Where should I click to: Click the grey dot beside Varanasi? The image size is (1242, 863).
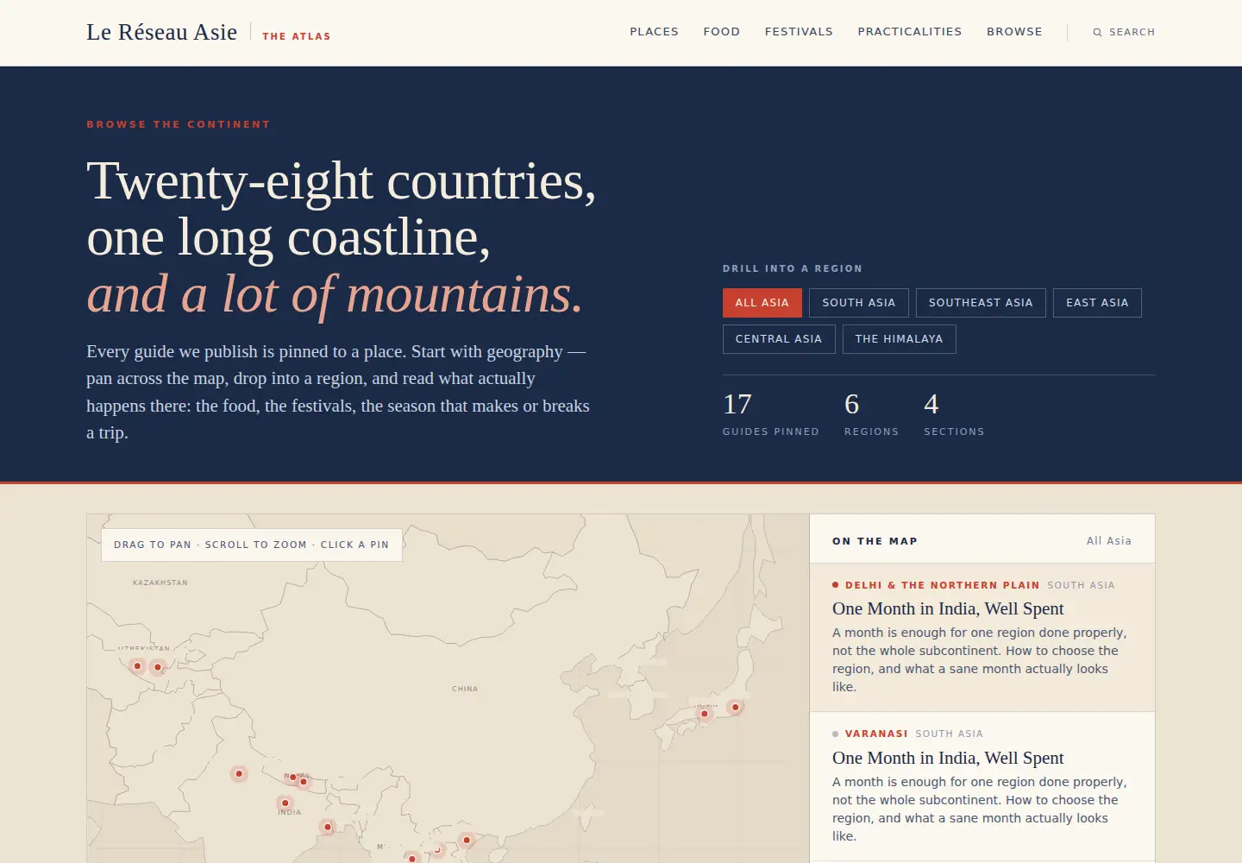tap(835, 734)
